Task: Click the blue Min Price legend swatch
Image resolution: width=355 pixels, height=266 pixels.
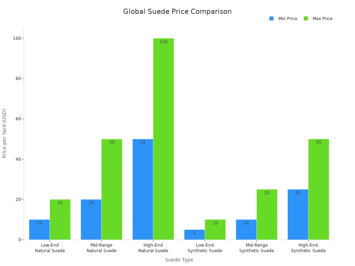Action: 271,19
